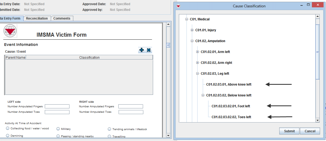Open the Comments tab
326x141 pixels.
click(x=62, y=18)
